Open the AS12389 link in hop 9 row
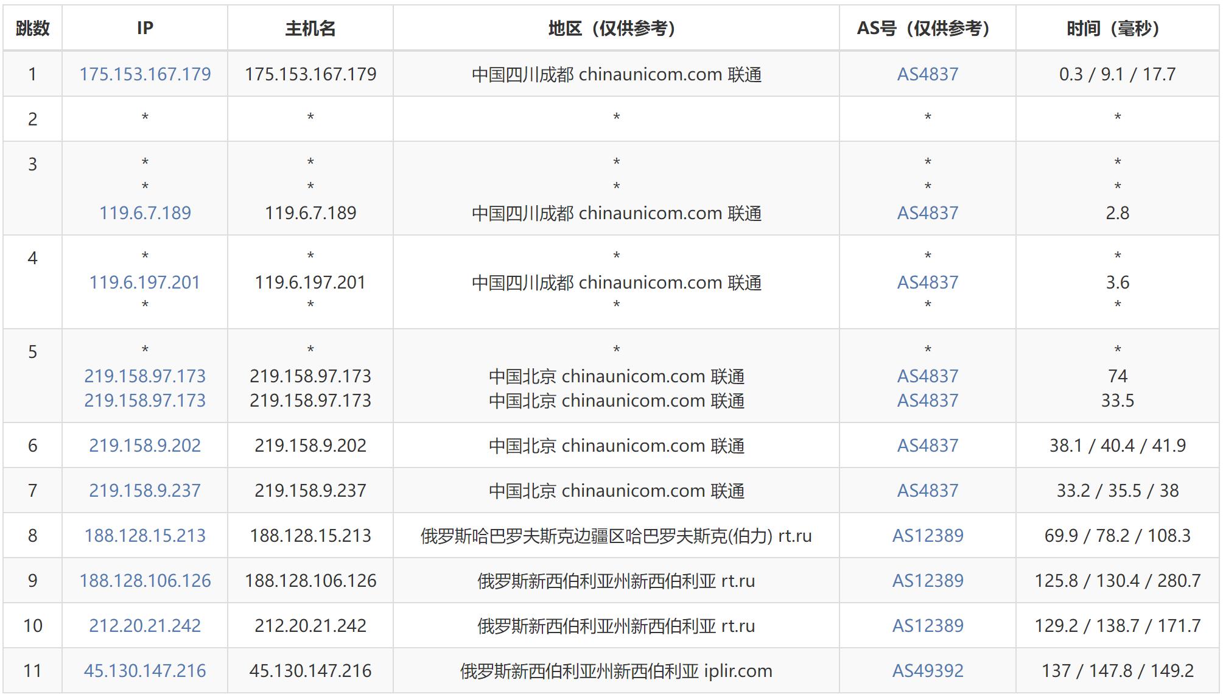Screen dimensions: 1223x694 pos(928,581)
